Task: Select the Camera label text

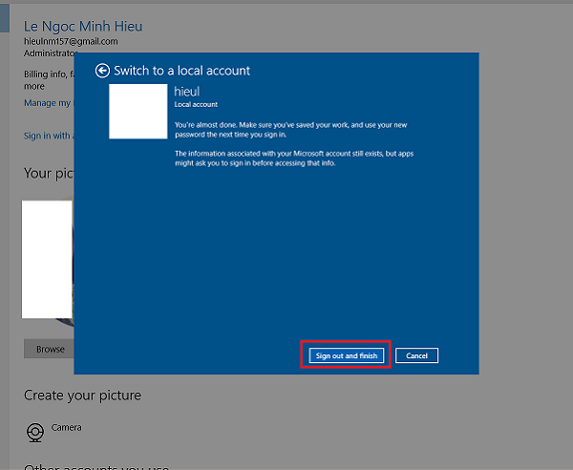Action: 66,427
